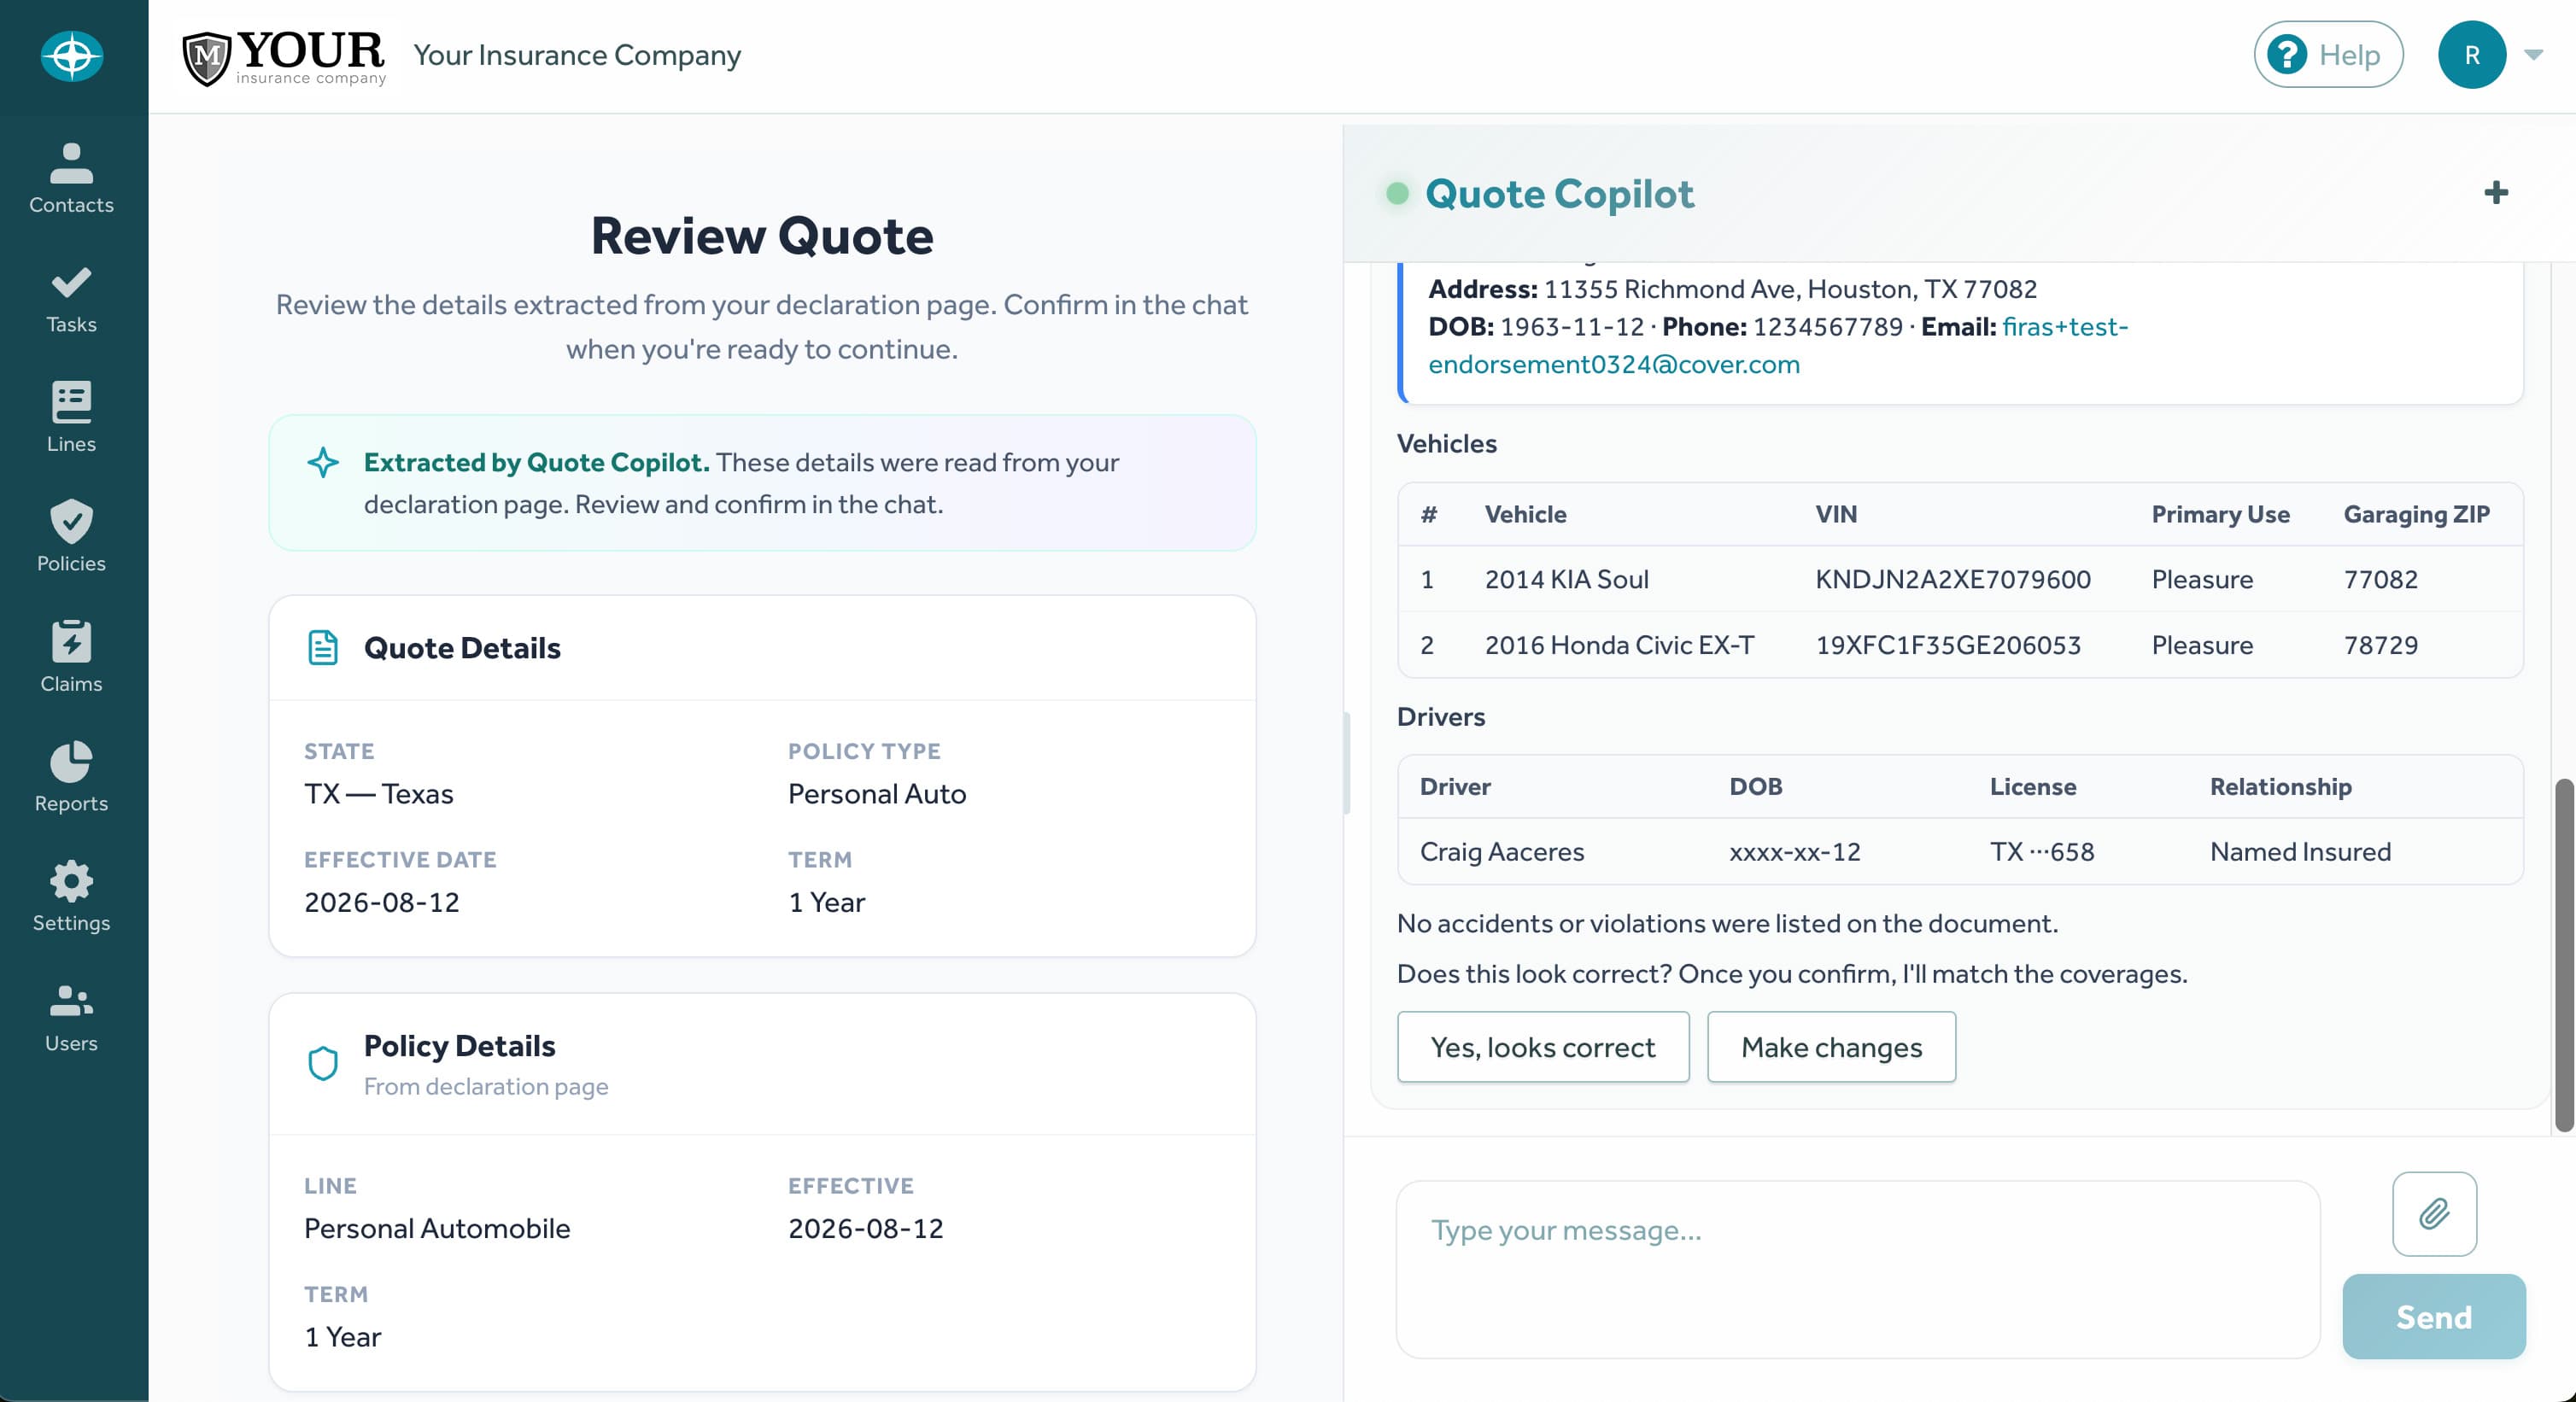Screen dimensions: 2576x1402
Task: Open the Policies shield icon
Action: [x=71, y=521]
